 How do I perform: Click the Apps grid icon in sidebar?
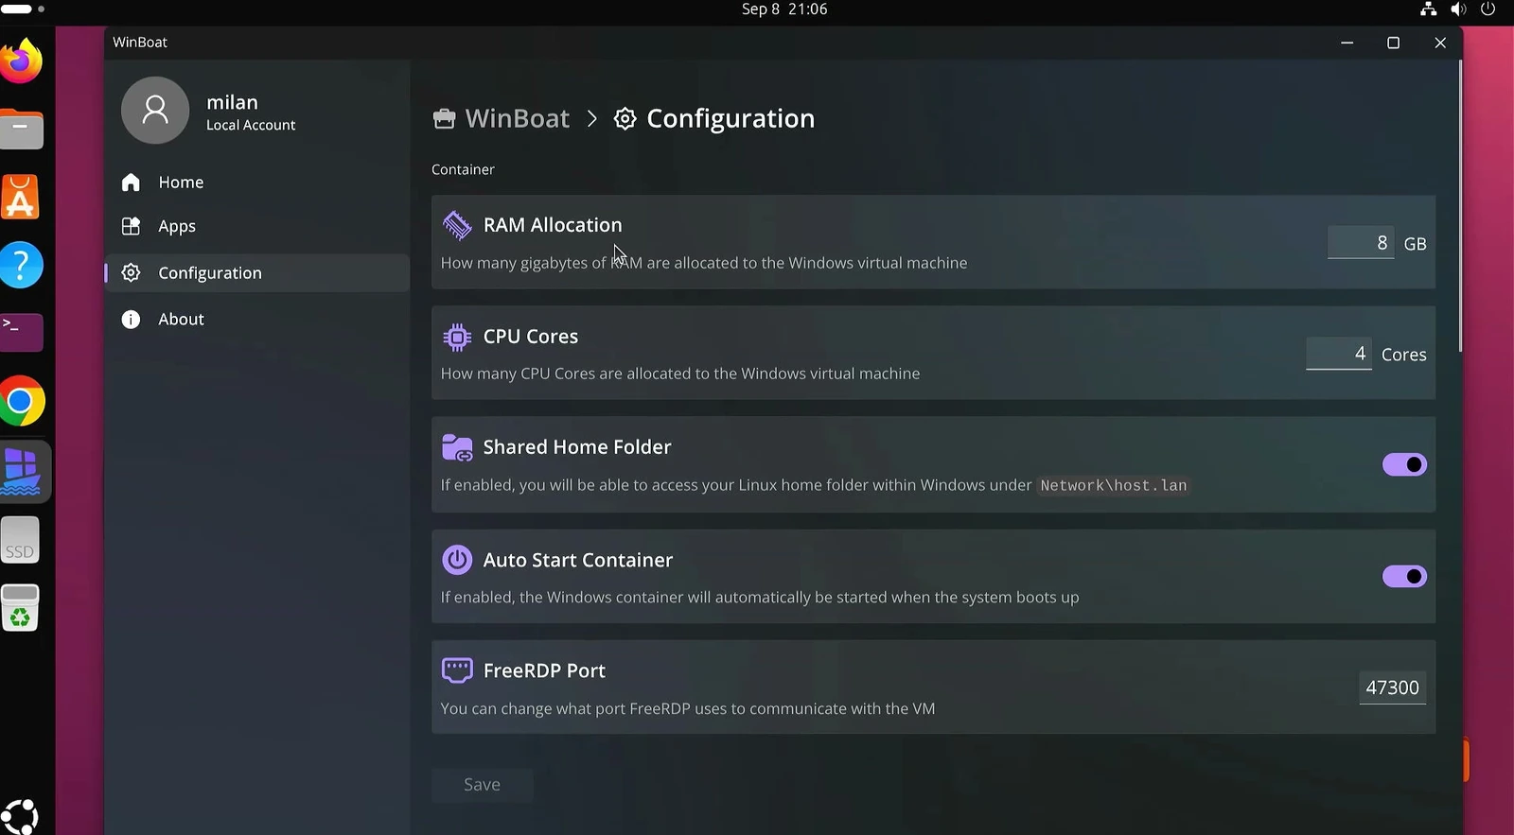pos(131,226)
